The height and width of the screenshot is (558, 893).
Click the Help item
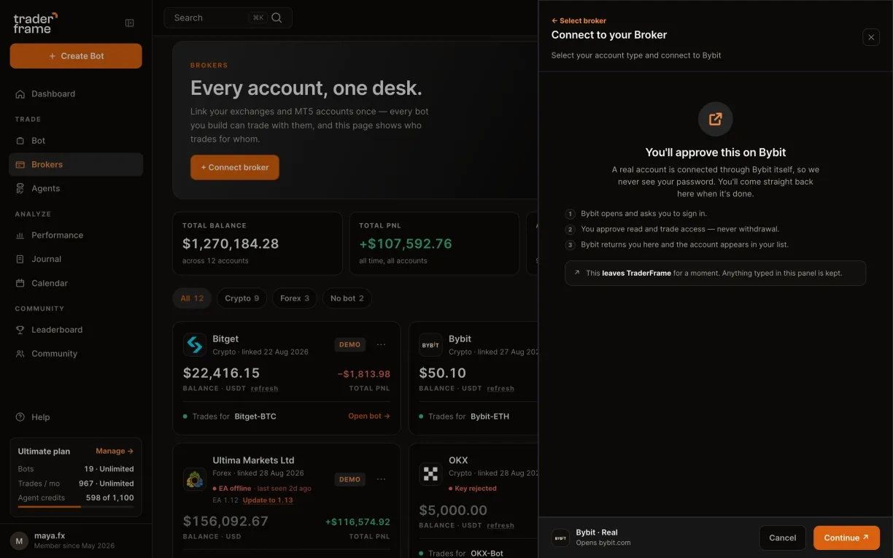[76, 417]
